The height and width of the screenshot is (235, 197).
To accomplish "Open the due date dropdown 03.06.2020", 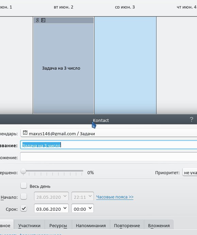I will (51, 208).
